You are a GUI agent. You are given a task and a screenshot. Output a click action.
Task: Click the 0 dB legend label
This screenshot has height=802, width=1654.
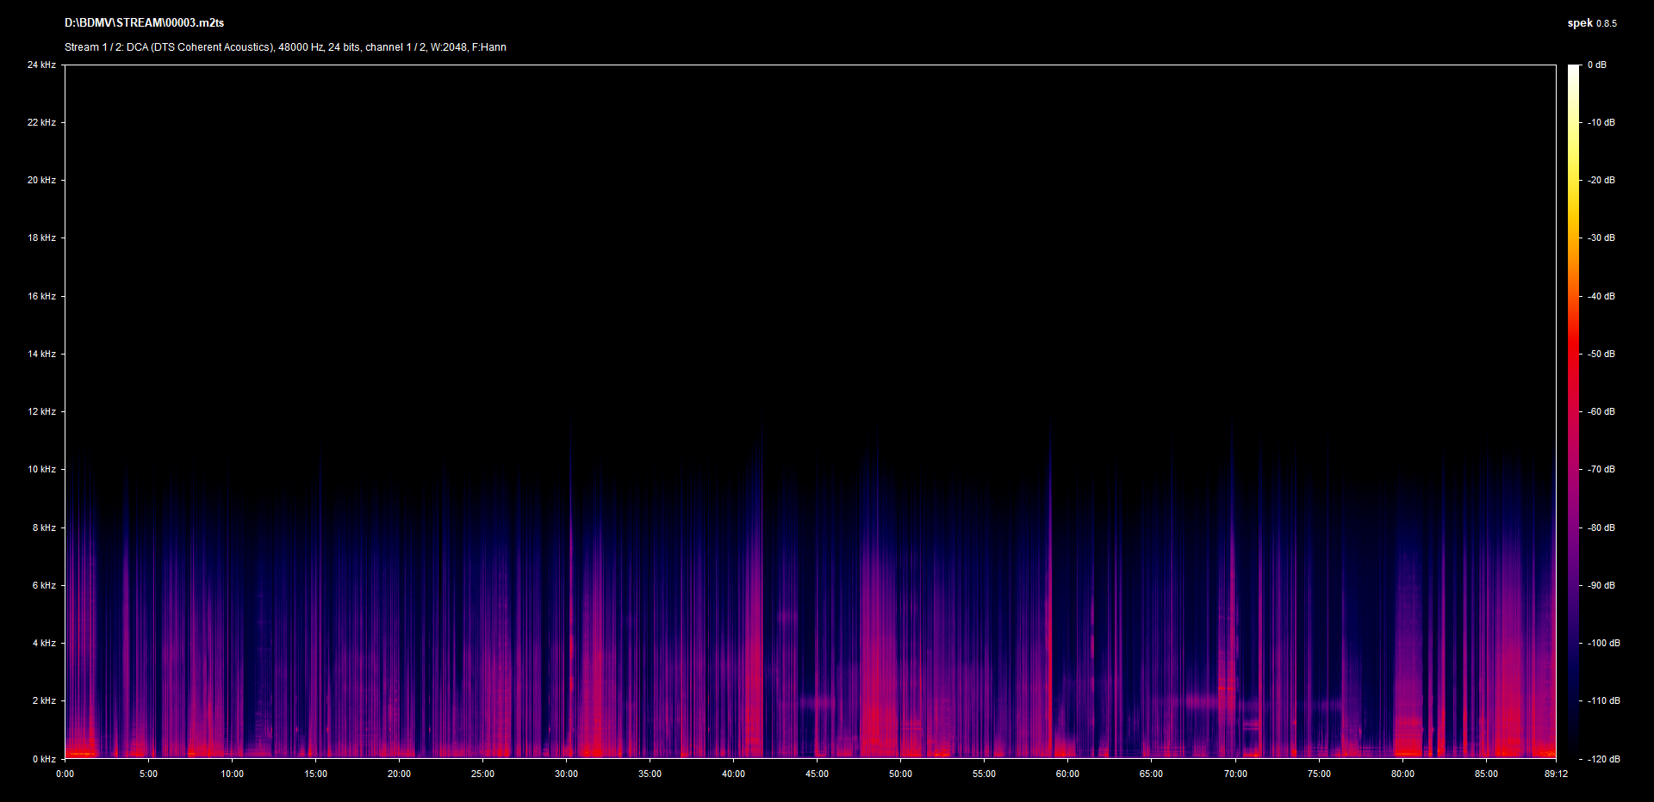click(x=1596, y=65)
